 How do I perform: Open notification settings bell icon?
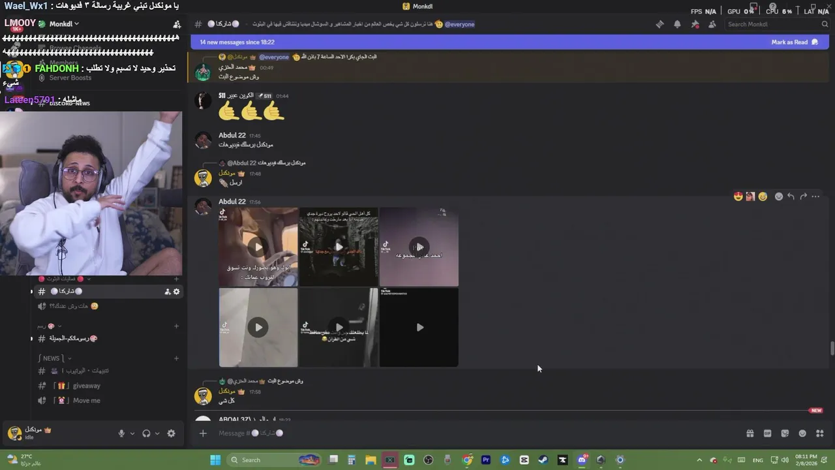(x=677, y=24)
